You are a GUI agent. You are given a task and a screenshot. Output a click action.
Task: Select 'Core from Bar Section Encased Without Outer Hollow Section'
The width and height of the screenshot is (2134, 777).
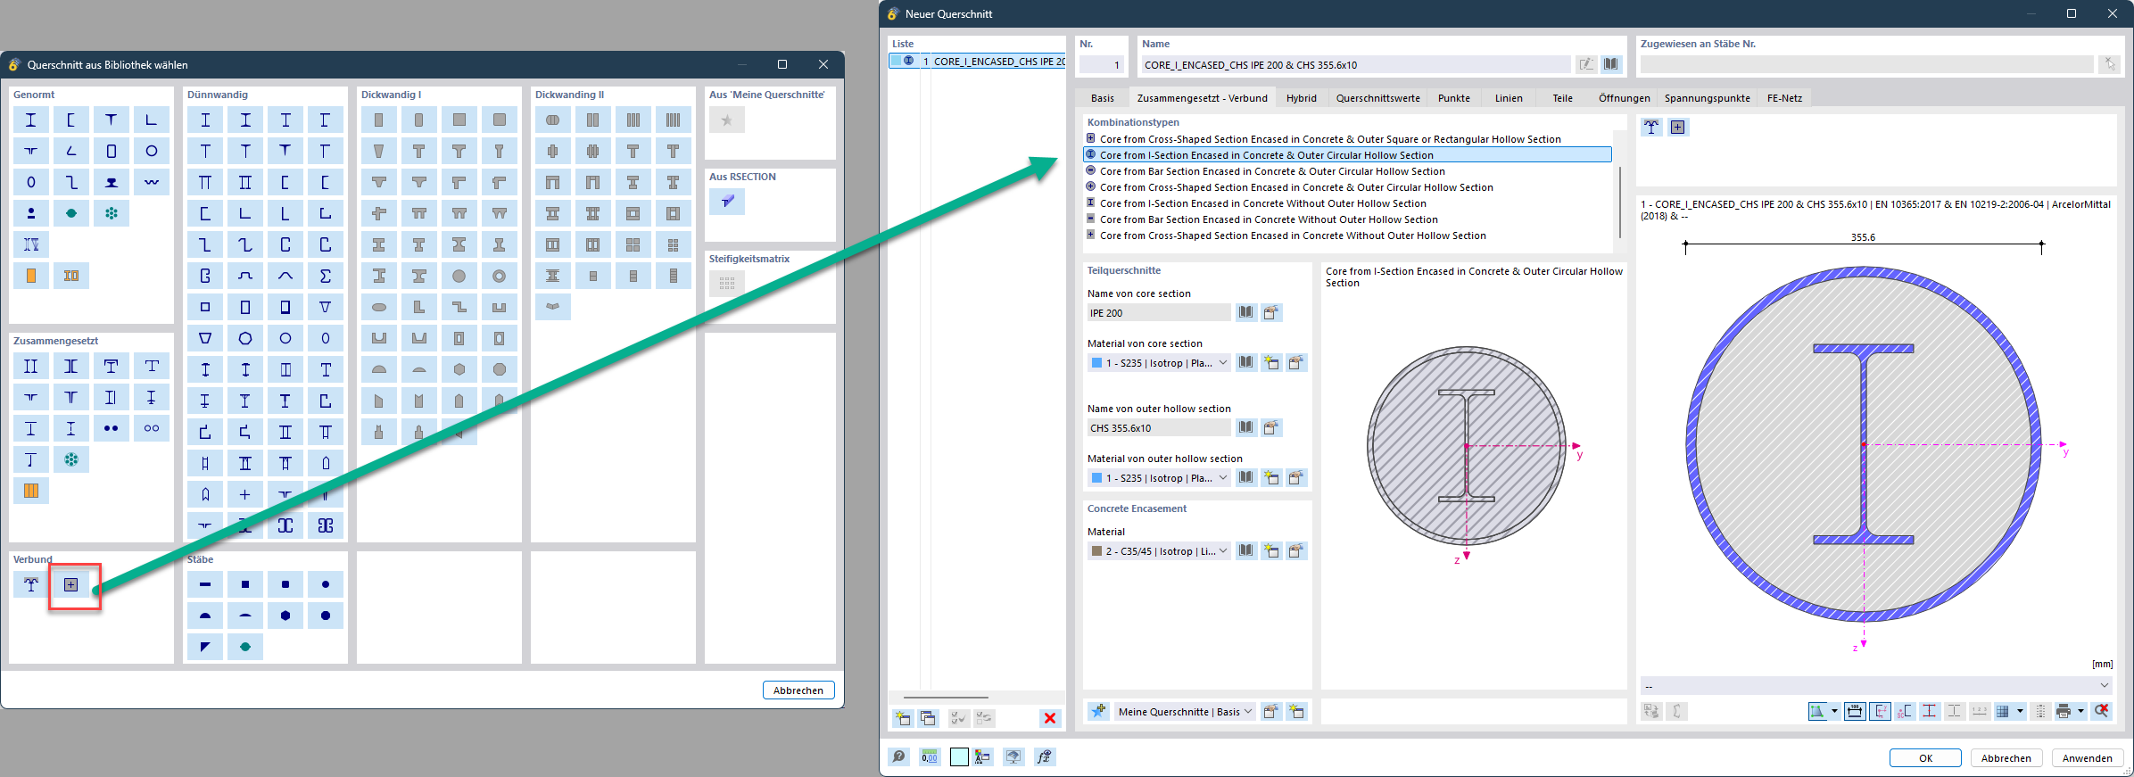coord(1269,219)
